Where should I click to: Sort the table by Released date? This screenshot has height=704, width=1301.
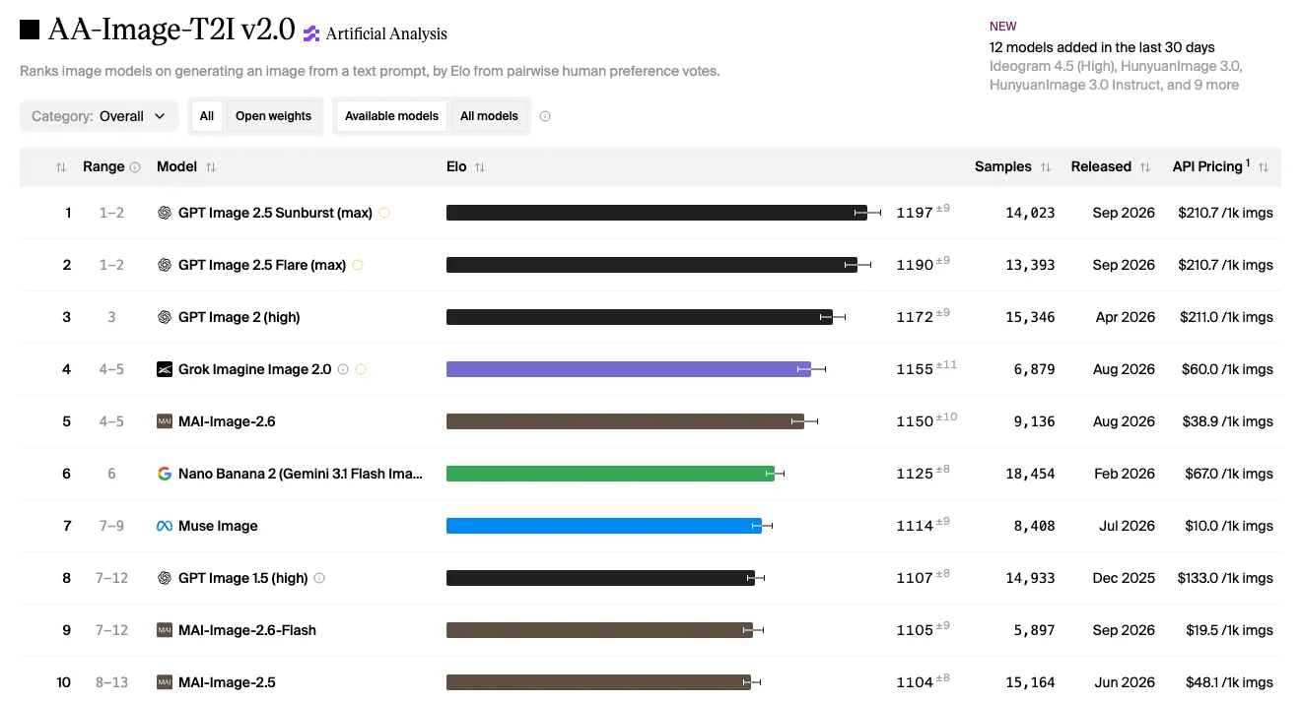pyautogui.click(x=1145, y=167)
